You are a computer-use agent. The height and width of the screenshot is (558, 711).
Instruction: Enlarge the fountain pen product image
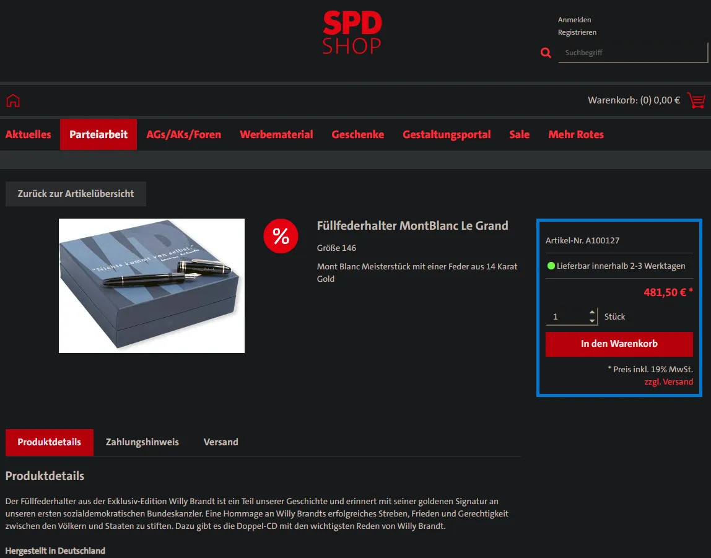point(152,286)
